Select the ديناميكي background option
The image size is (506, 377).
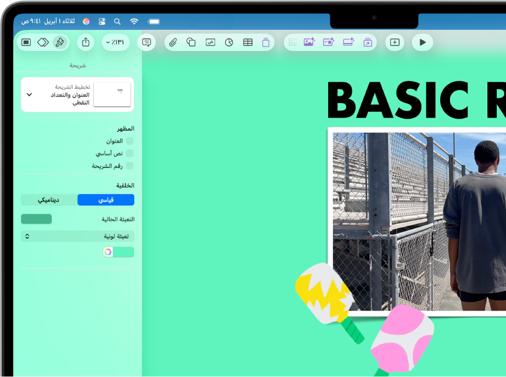49,200
